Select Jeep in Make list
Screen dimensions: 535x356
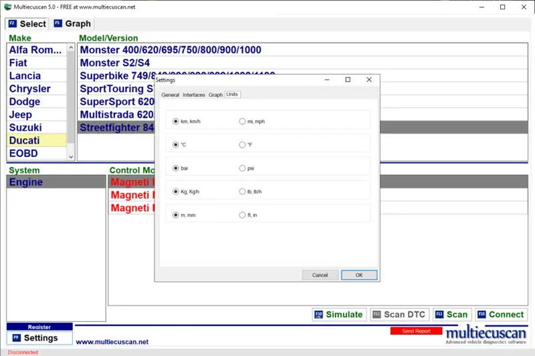pyautogui.click(x=37, y=114)
